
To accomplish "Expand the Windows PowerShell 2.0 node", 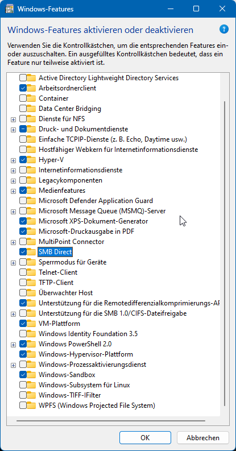I will pyautogui.click(x=13, y=344).
